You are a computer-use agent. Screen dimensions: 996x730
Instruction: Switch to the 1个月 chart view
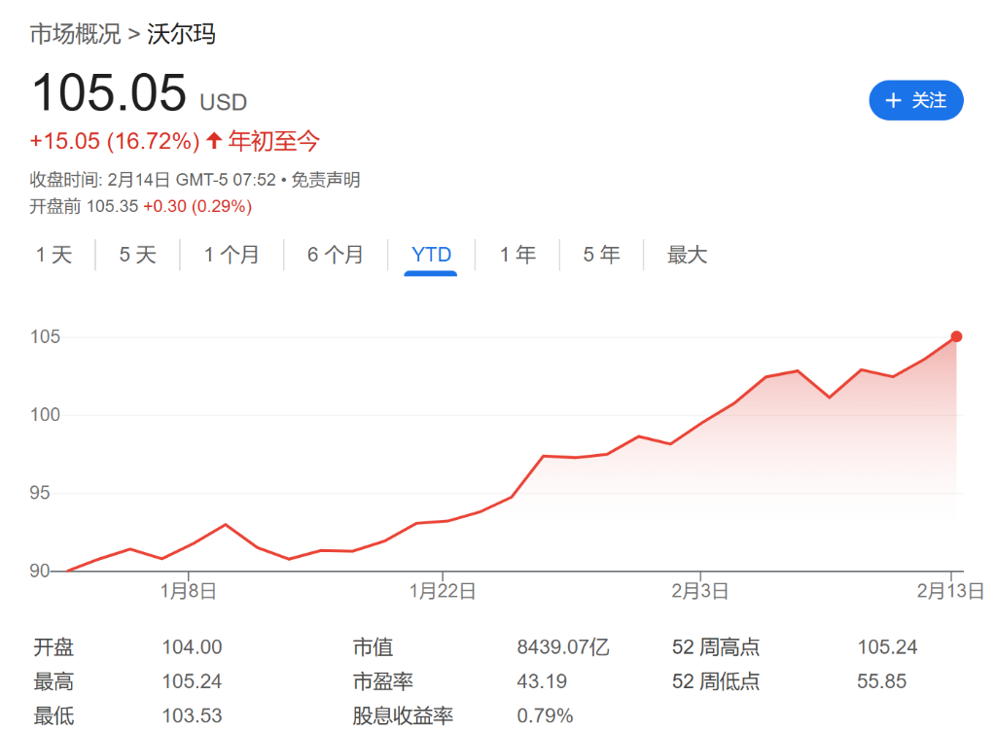click(232, 255)
